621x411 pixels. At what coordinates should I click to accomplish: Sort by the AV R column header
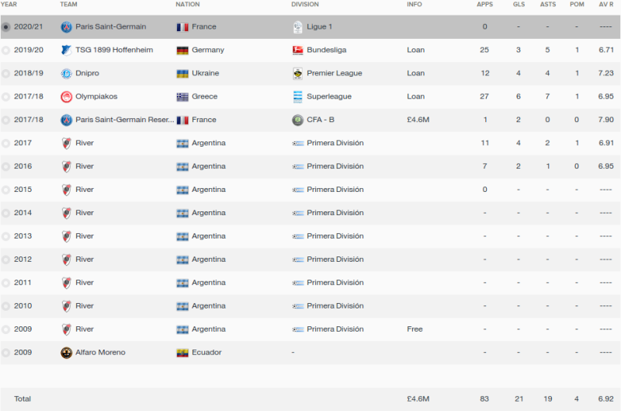coord(606,5)
